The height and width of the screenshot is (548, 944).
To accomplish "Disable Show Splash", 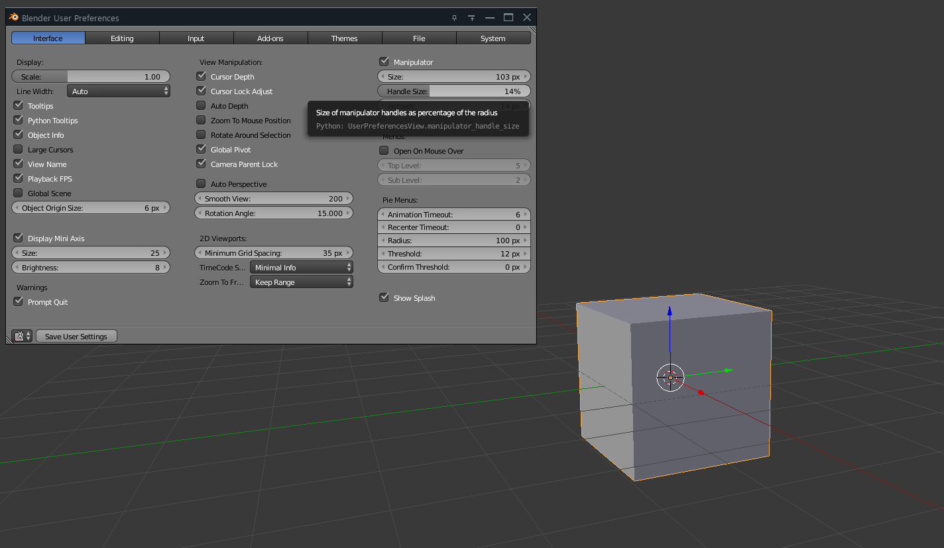I will click(x=384, y=298).
